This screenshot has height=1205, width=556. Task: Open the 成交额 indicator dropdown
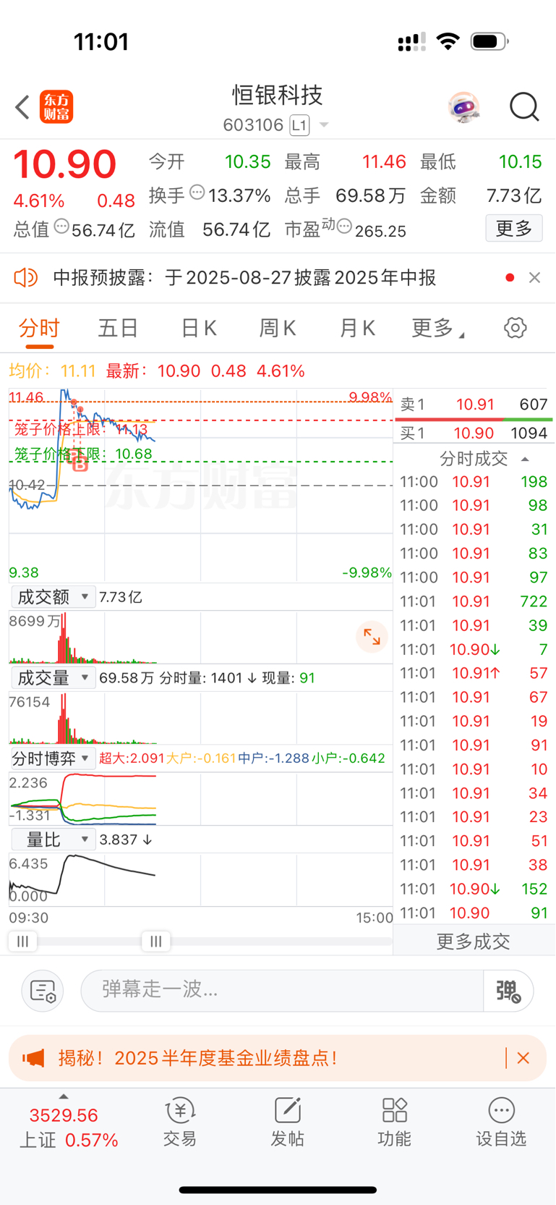point(53,597)
